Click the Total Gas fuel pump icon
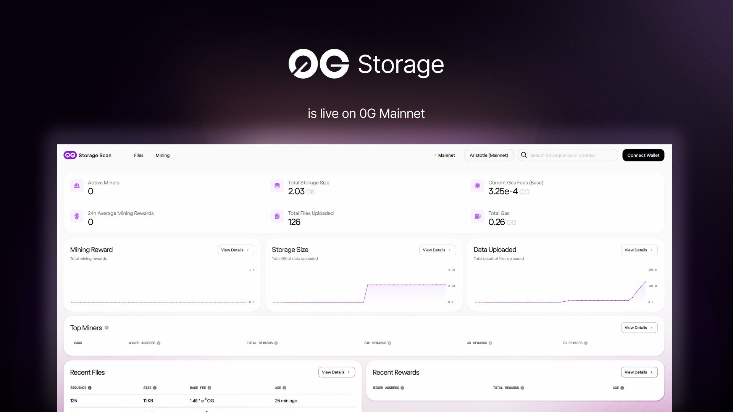This screenshot has height=412, width=733. pyautogui.click(x=477, y=216)
